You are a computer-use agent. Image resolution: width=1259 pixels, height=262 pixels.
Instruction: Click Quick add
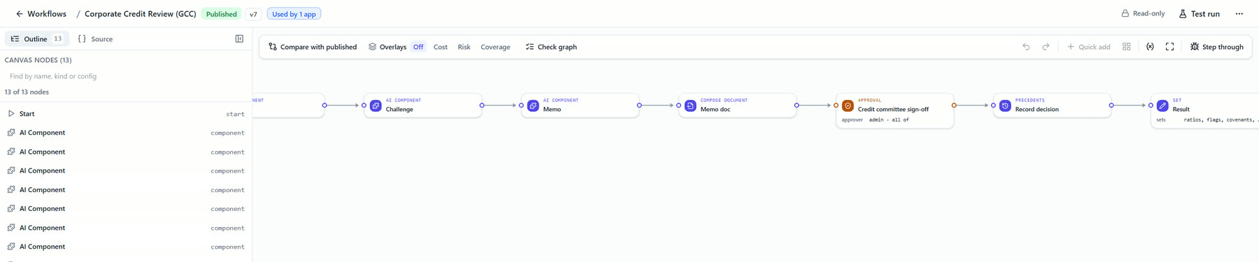(1088, 47)
